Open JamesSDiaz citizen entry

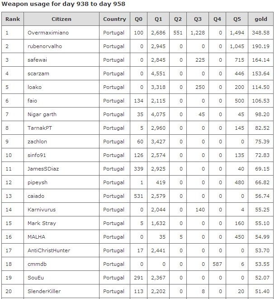pyautogui.click(x=43, y=169)
